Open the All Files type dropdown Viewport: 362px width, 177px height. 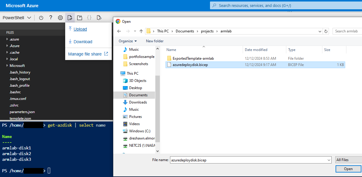[x=348, y=160]
